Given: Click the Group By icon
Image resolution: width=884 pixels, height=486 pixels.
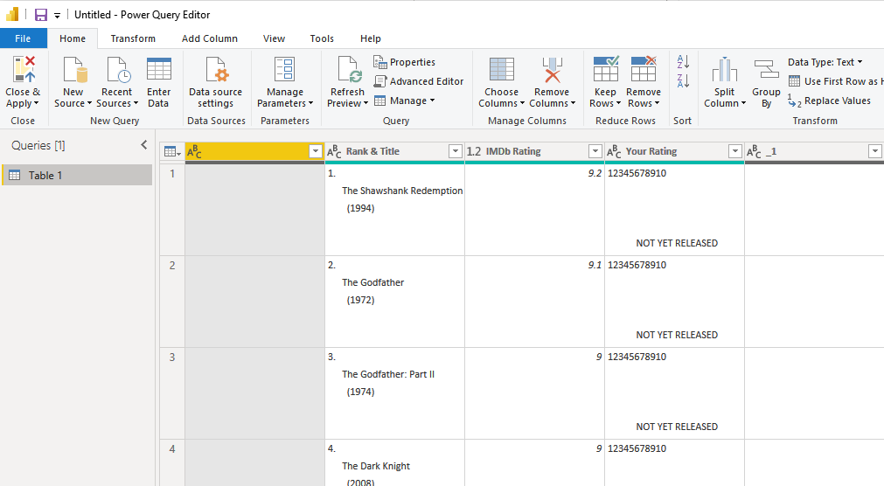Looking at the screenshot, I should [x=766, y=70].
